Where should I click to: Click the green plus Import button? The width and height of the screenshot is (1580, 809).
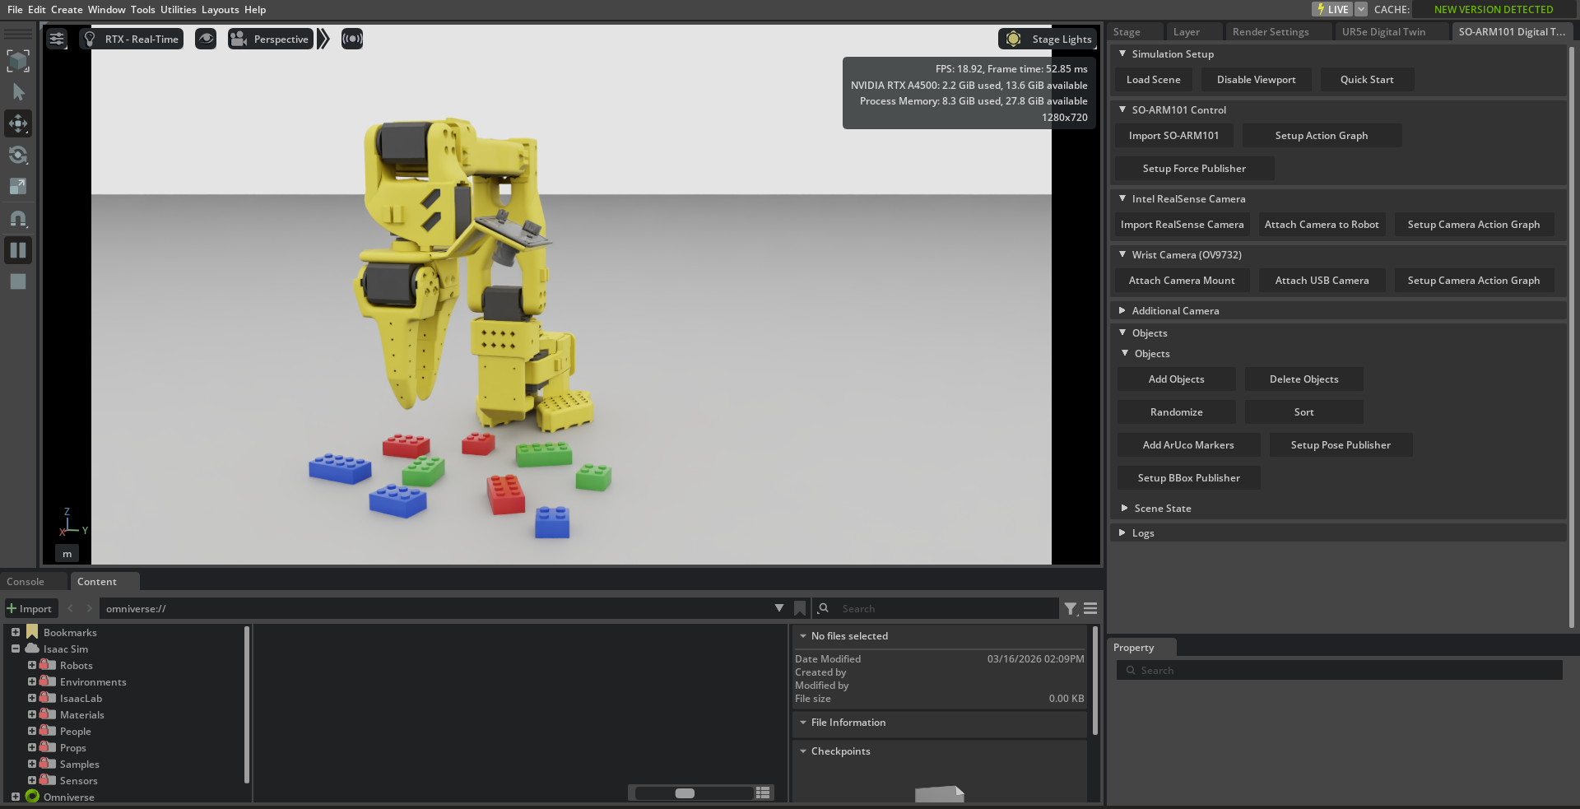30,608
